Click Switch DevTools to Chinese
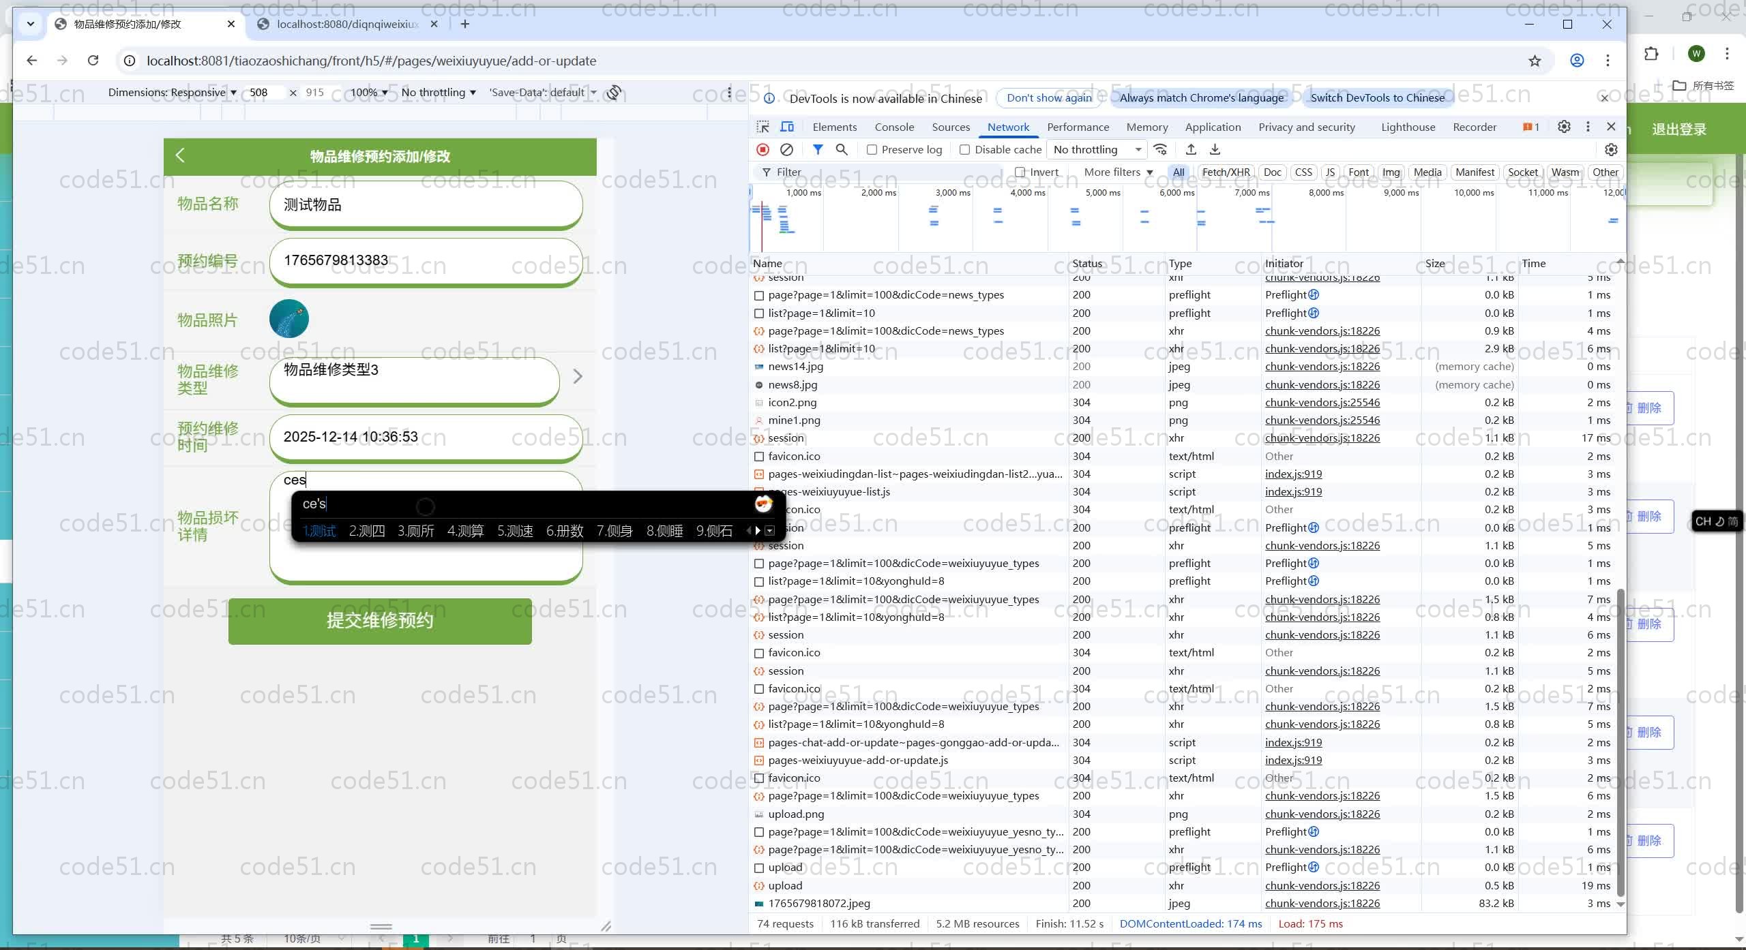Viewport: 1746px width, 950px height. pyautogui.click(x=1379, y=97)
